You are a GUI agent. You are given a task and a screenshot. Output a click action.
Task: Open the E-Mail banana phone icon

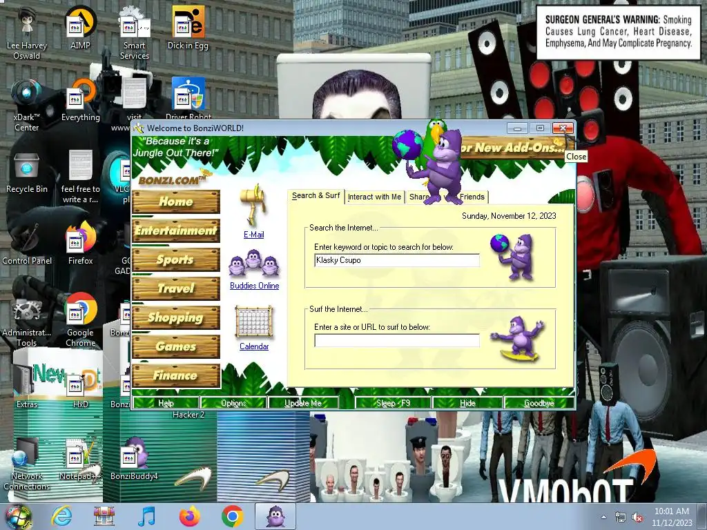click(253, 205)
